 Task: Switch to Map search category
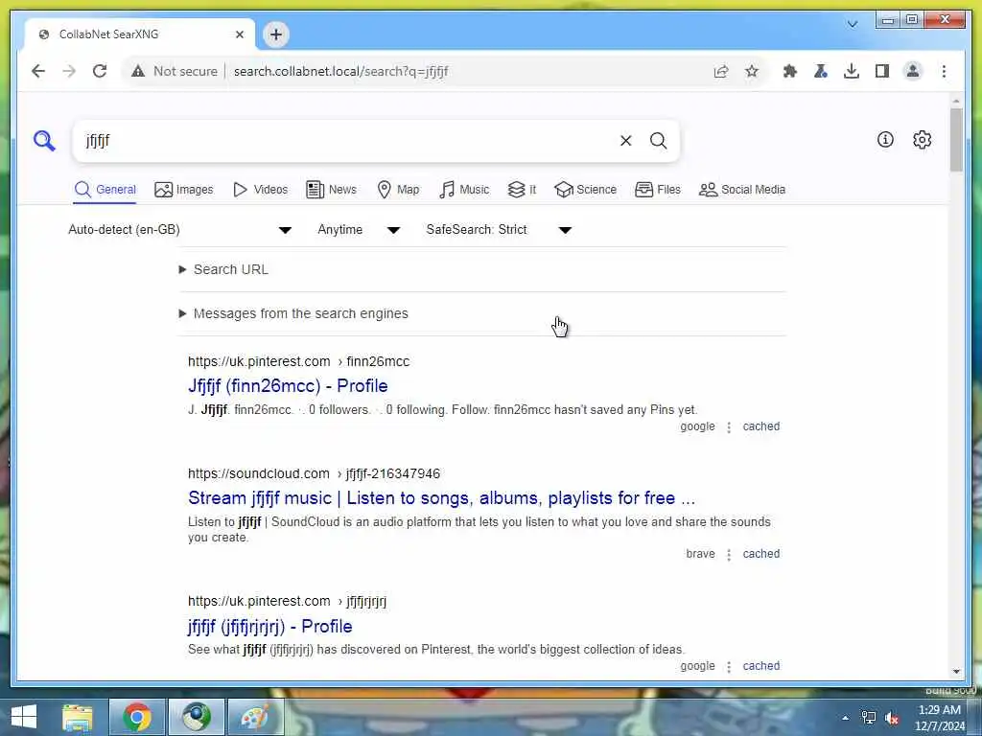click(398, 190)
